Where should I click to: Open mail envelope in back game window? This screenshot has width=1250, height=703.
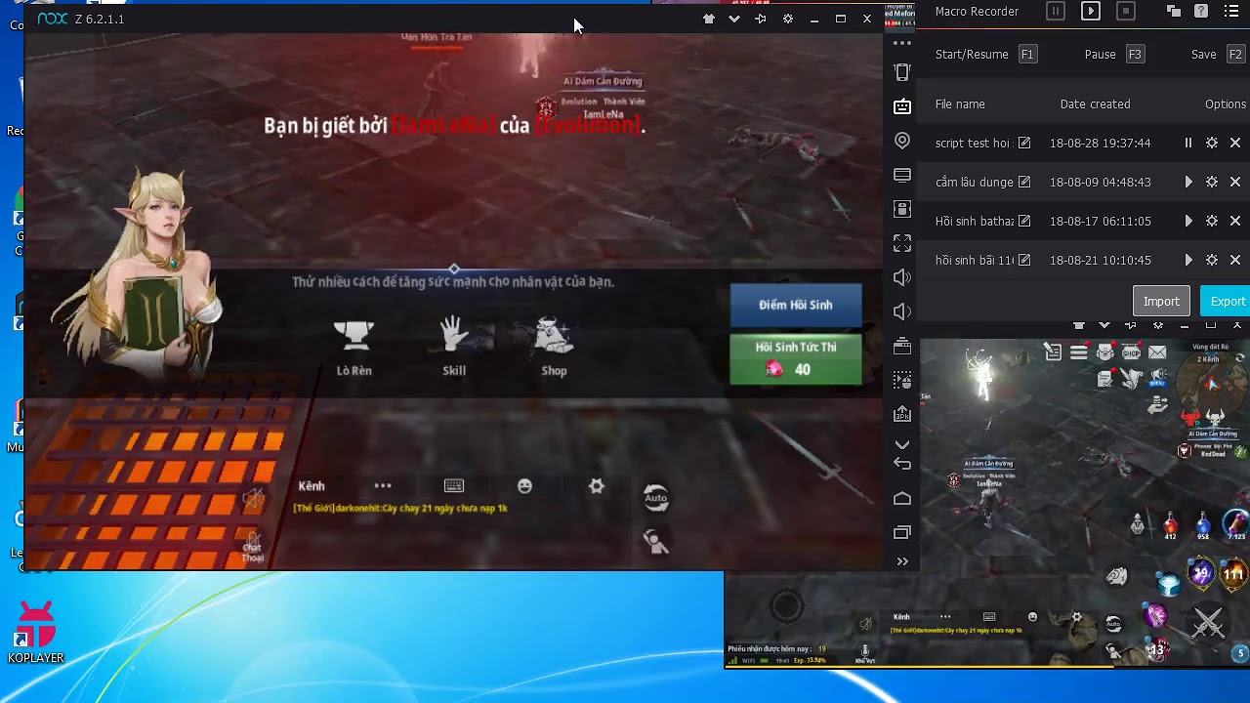pos(1157,351)
